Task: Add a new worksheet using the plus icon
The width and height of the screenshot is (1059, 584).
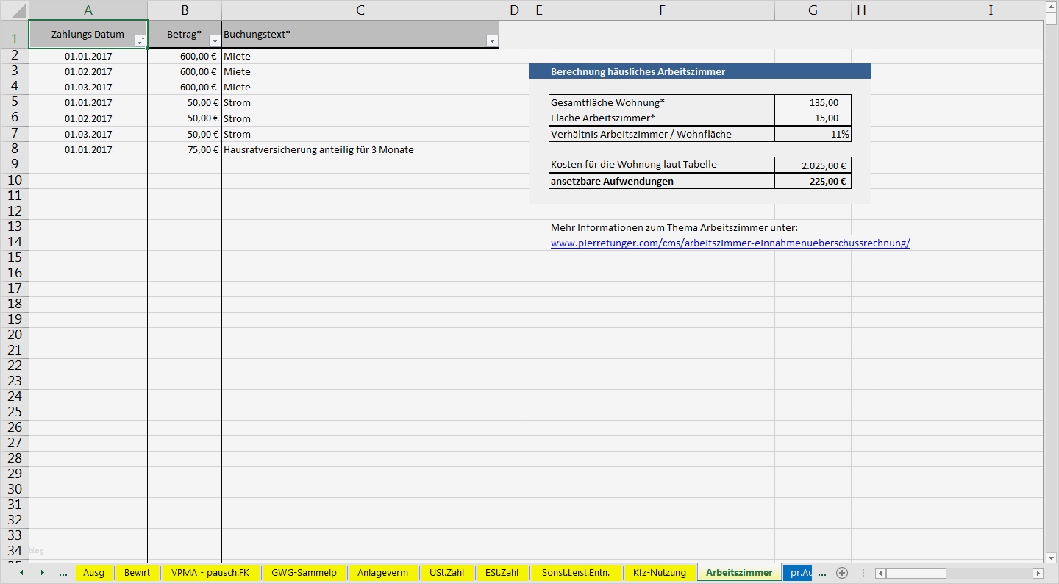Action: tap(842, 572)
